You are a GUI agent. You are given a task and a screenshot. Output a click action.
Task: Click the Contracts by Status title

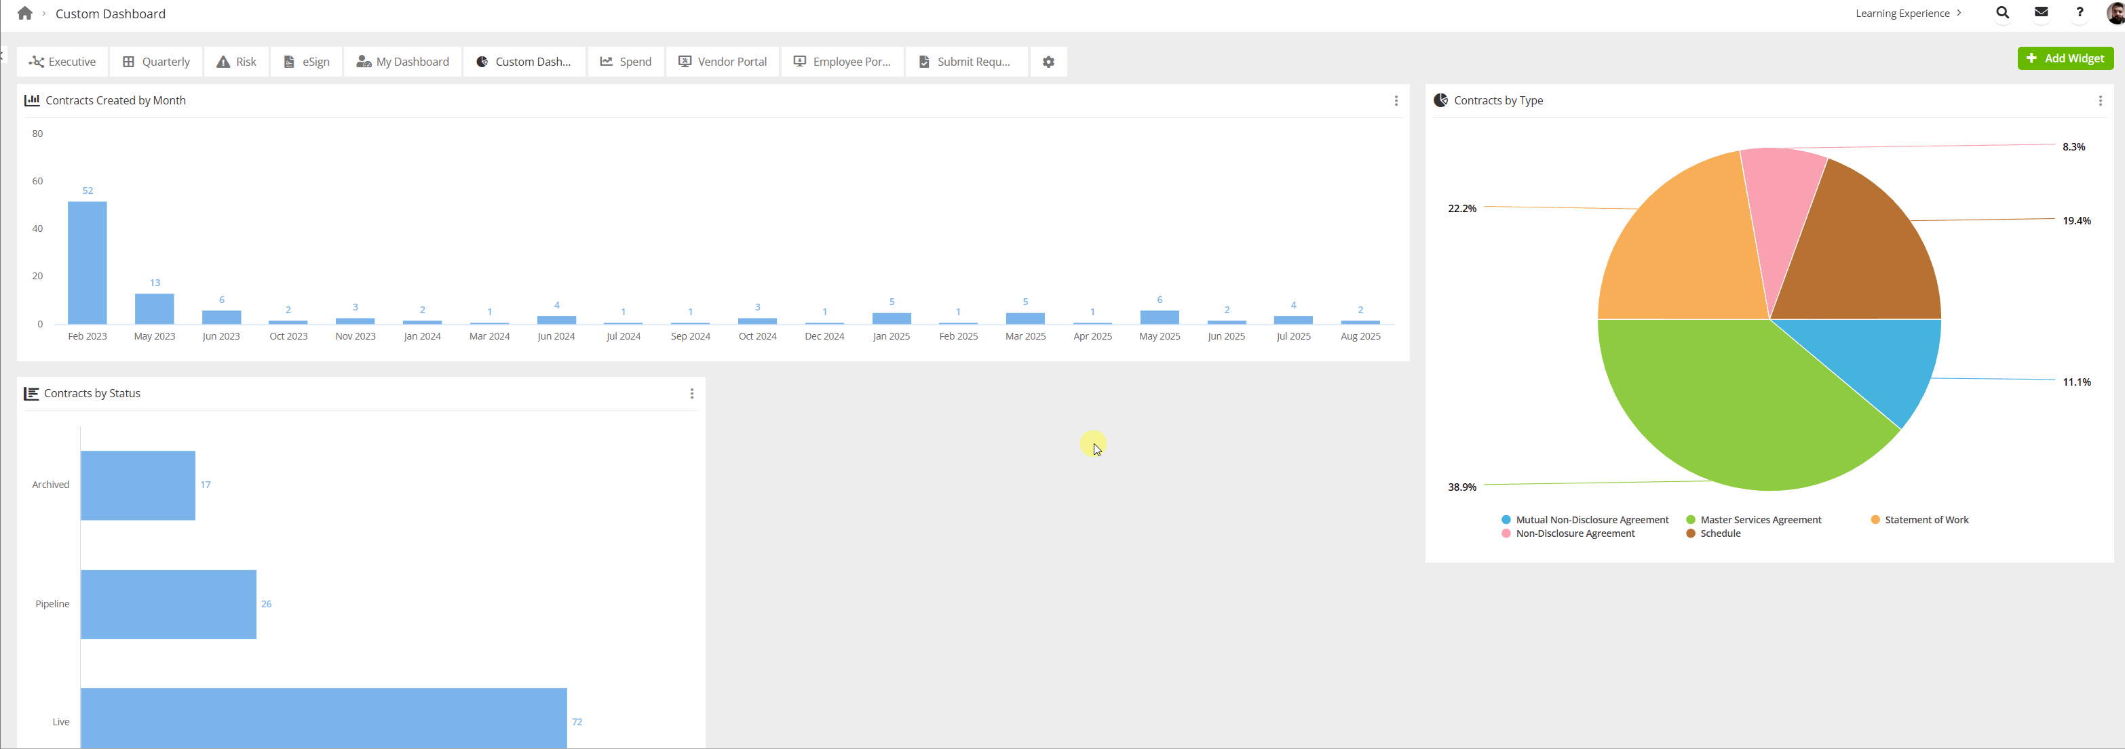click(x=92, y=394)
